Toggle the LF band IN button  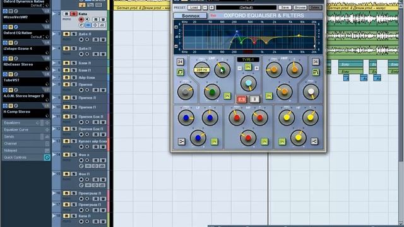coord(214,141)
